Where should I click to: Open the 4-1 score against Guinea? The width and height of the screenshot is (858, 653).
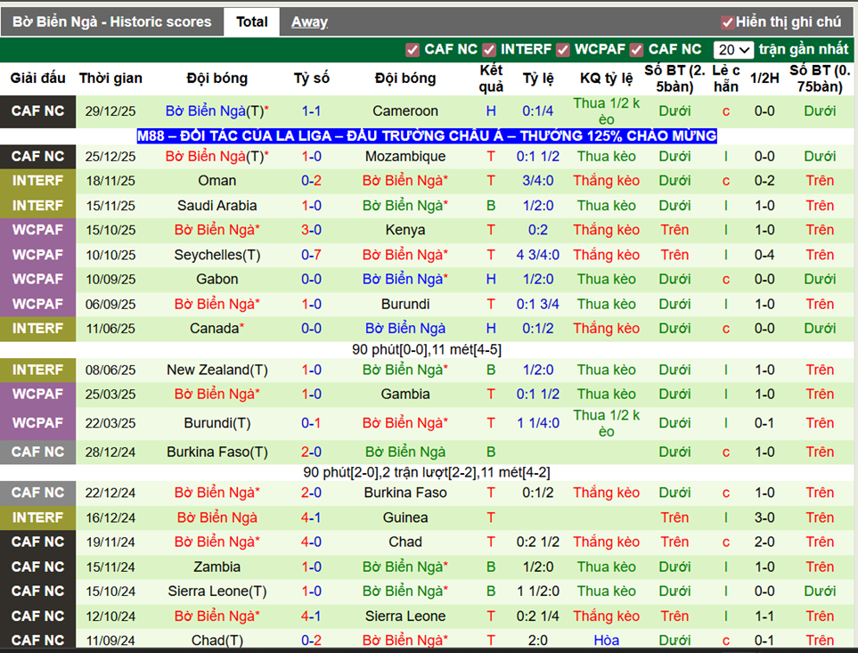pyautogui.click(x=311, y=518)
